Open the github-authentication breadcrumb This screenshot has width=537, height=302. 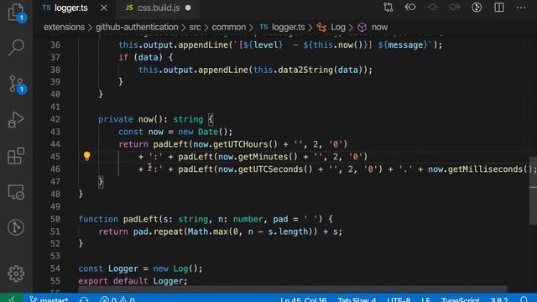(x=137, y=27)
